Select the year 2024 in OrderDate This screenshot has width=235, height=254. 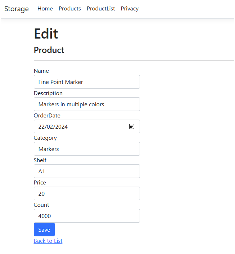(x=62, y=127)
